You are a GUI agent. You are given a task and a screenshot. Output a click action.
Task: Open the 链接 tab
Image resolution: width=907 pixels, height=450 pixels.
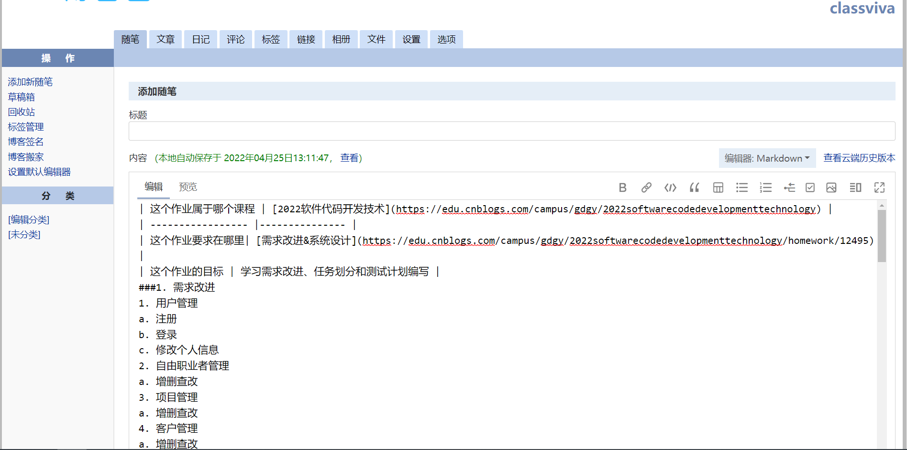(x=306, y=39)
